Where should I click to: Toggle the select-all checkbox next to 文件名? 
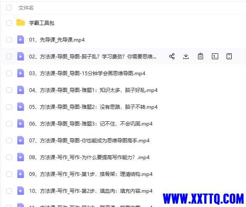click(9, 8)
